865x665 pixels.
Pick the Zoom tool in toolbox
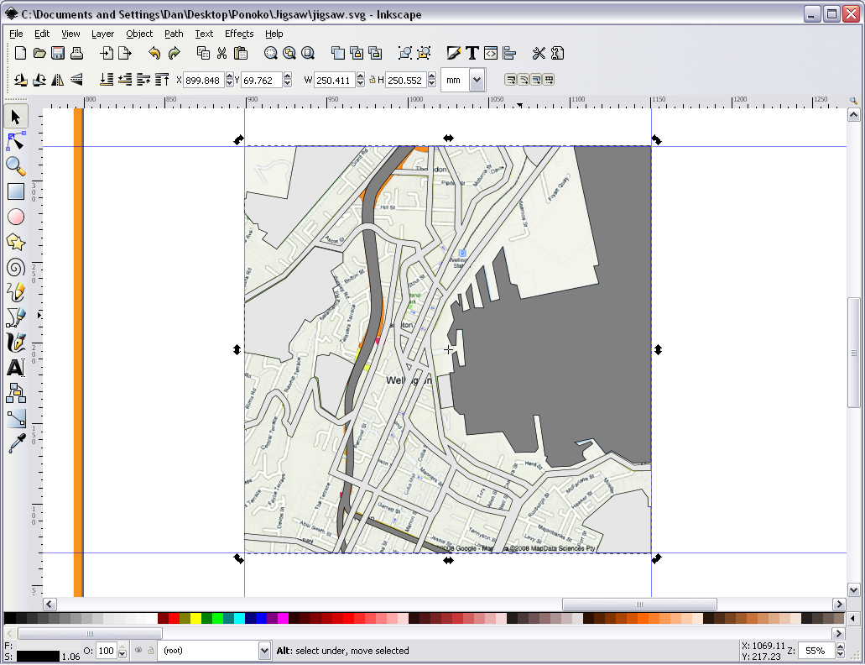[x=15, y=166]
